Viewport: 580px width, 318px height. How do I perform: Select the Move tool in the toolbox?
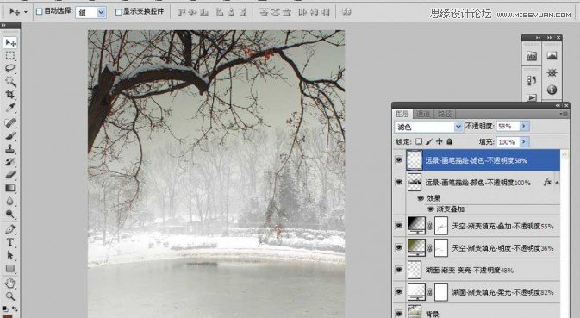point(10,42)
